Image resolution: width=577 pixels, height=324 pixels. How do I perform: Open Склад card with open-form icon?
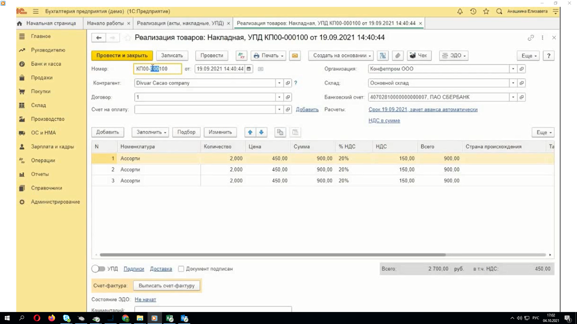tap(522, 83)
